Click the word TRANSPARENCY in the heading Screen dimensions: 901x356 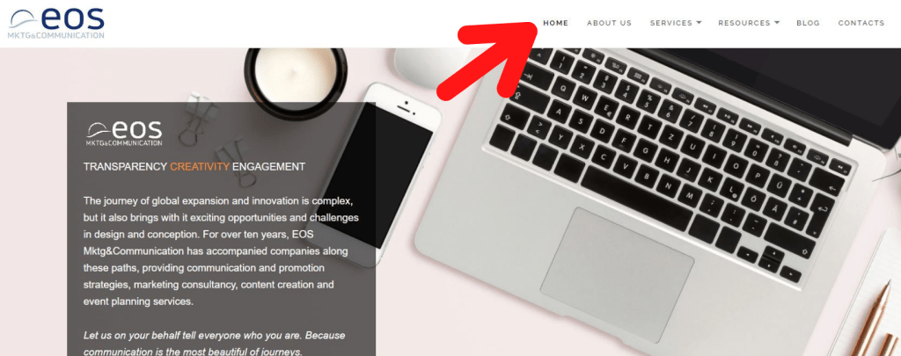(x=125, y=167)
